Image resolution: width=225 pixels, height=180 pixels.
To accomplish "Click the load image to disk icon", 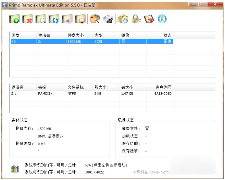I will point(67,19).
